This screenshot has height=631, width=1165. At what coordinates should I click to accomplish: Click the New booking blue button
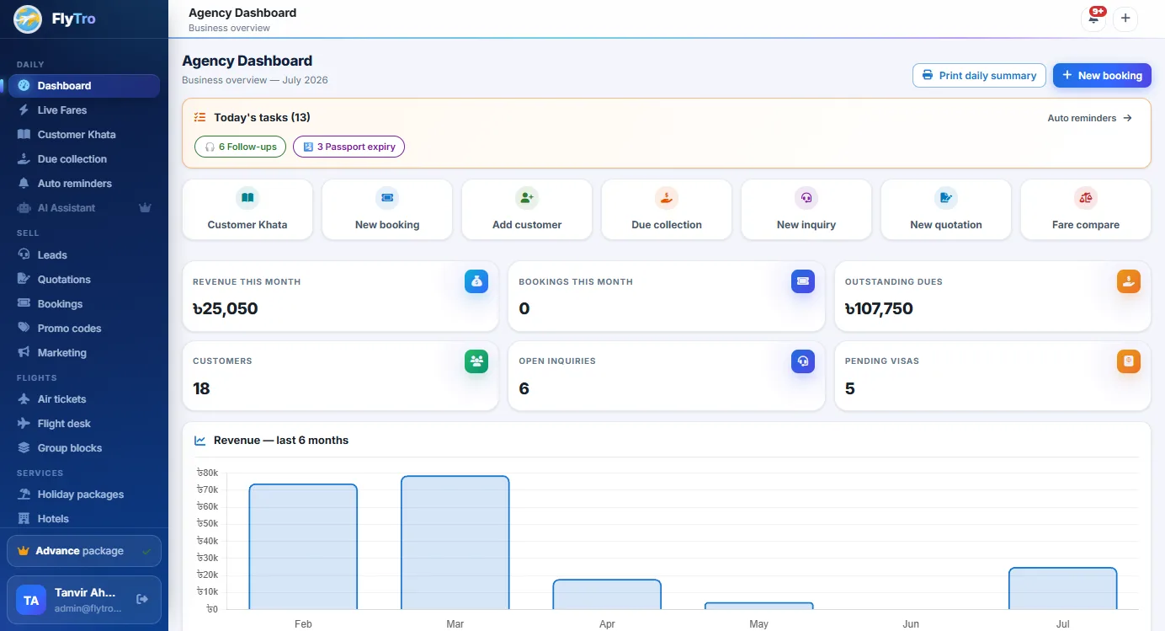[1102, 76]
